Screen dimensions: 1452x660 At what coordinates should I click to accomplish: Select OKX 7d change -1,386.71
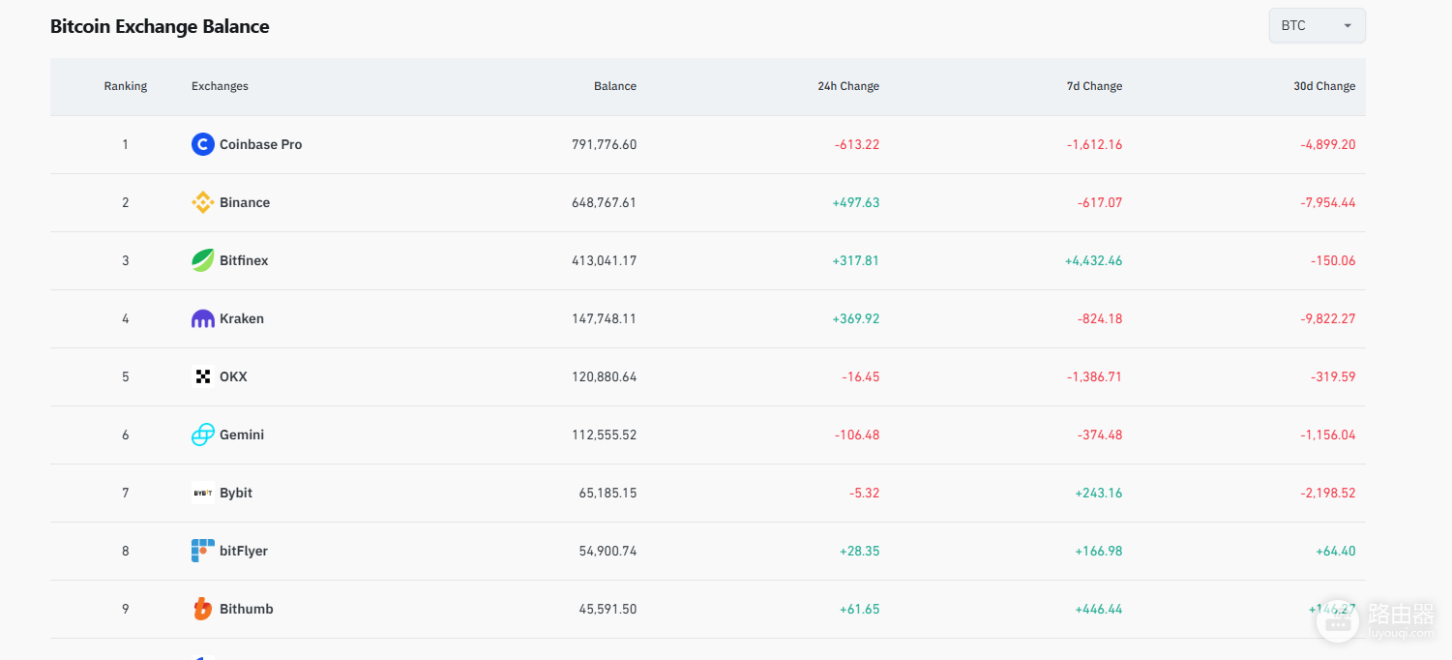[1095, 376]
